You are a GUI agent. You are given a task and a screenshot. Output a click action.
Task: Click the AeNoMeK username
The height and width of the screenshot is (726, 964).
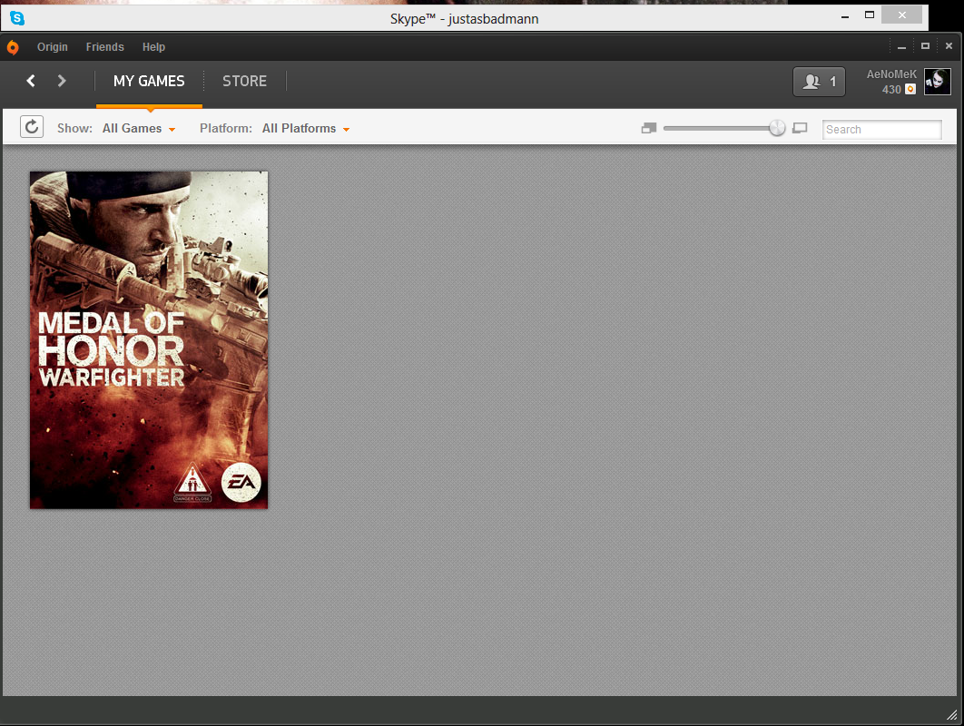click(x=891, y=74)
